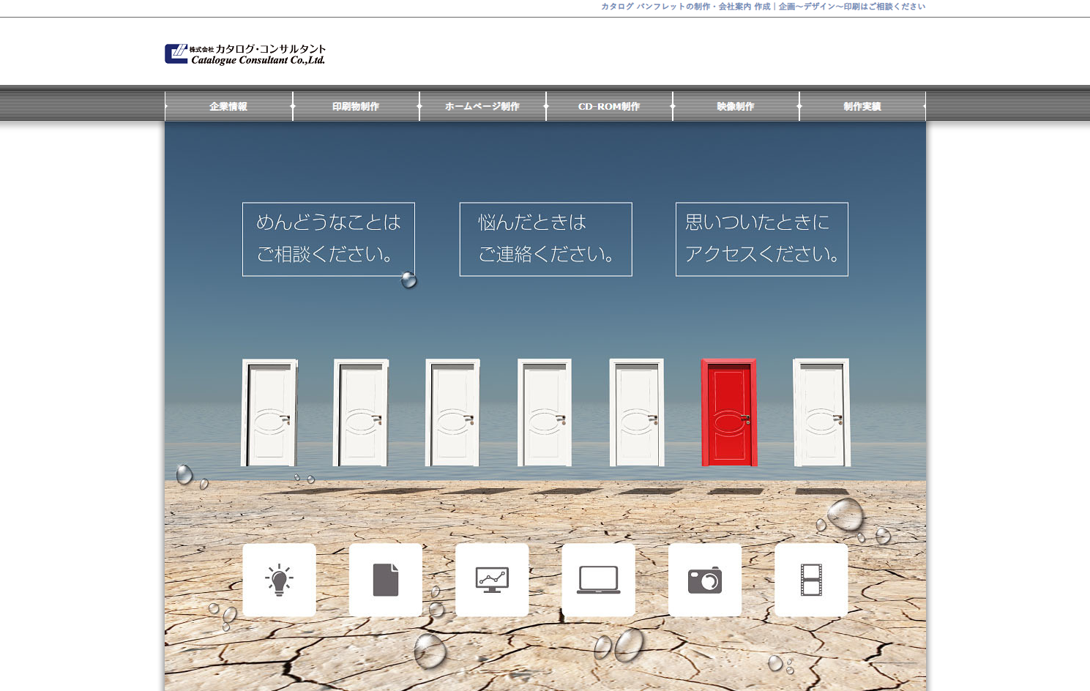Select ホームページ制作 from the navigation bar
The height and width of the screenshot is (691, 1090).
482,106
